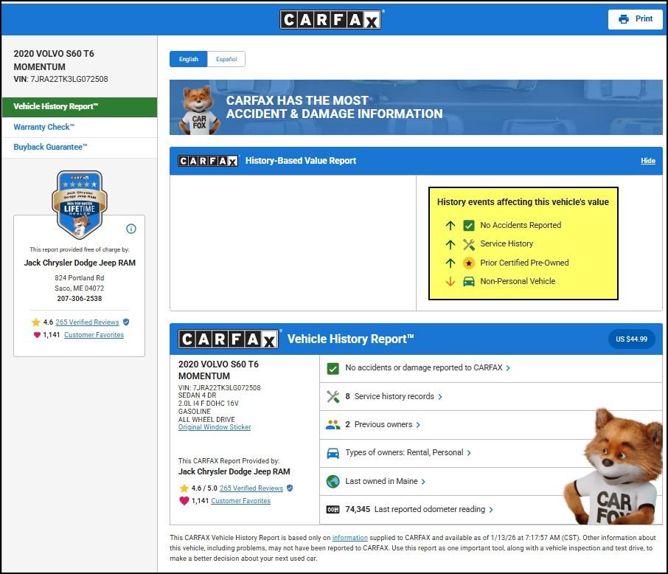Click the printer icon in Print button
668x574 pixels.
(x=624, y=19)
